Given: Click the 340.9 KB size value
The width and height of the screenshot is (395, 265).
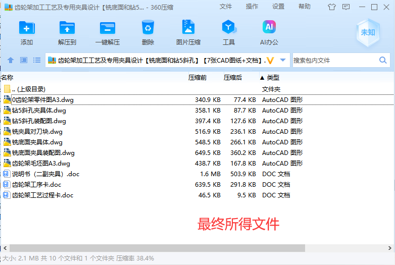Looking at the screenshot, I should pyautogui.click(x=208, y=100).
